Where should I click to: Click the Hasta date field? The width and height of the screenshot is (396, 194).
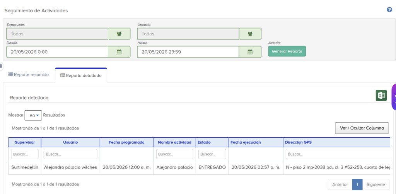[x=188, y=52]
